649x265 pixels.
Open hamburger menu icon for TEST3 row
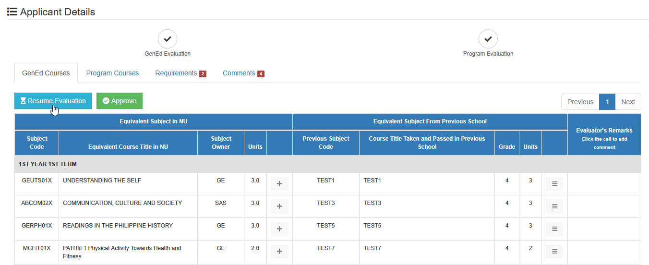click(x=554, y=206)
